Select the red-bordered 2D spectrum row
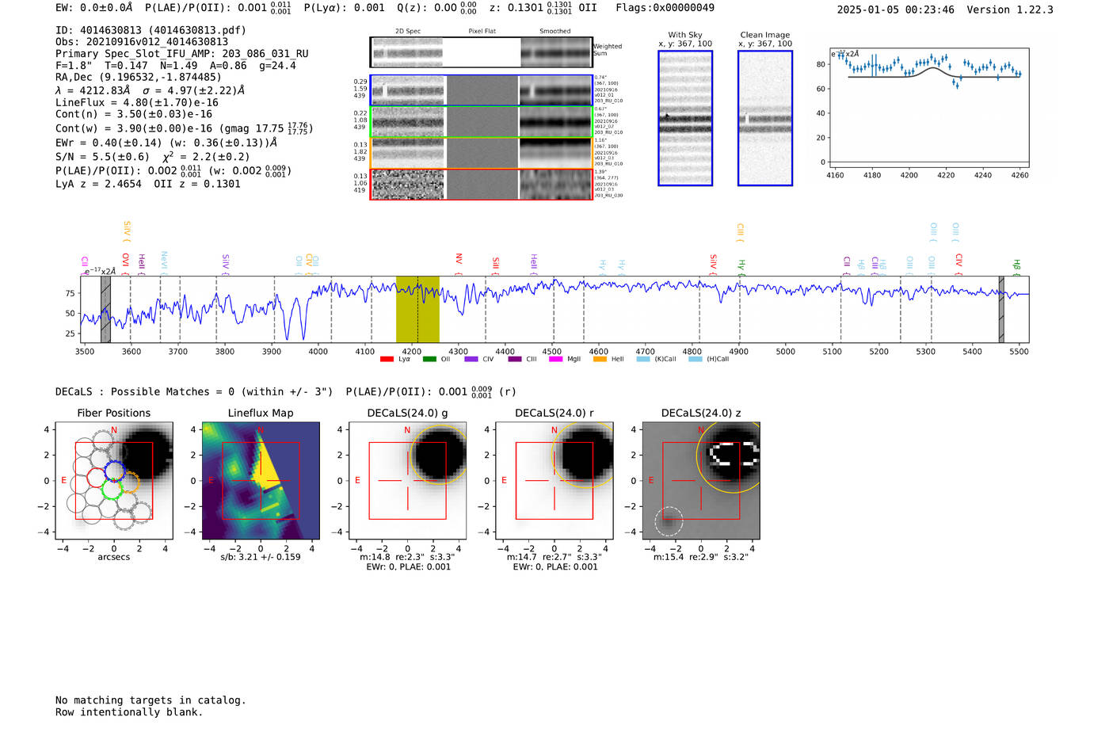This screenshot has width=1109, height=755. click(481, 184)
